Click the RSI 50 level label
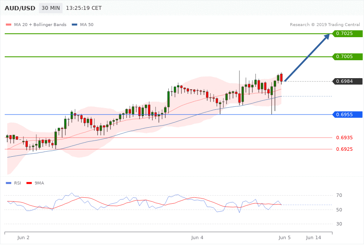The height and width of the screenshot is (246, 364). pyautogui.click(x=339, y=210)
